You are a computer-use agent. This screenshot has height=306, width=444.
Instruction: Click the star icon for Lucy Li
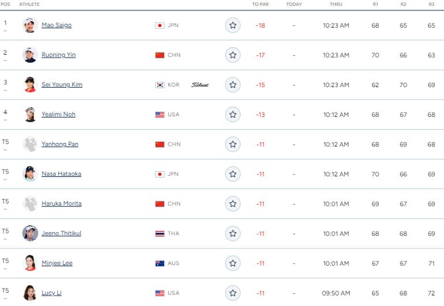click(x=232, y=293)
